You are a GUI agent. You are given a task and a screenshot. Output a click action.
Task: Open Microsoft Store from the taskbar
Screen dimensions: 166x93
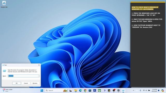pyautogui.click(x=90, y=90)
